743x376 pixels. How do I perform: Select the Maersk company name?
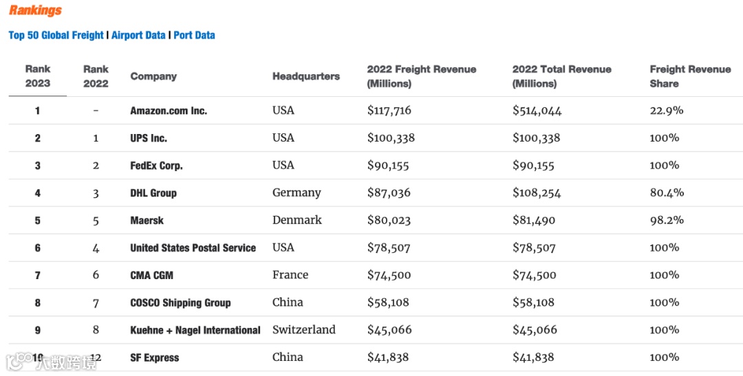pyautogui.click(x=147, y=221)
